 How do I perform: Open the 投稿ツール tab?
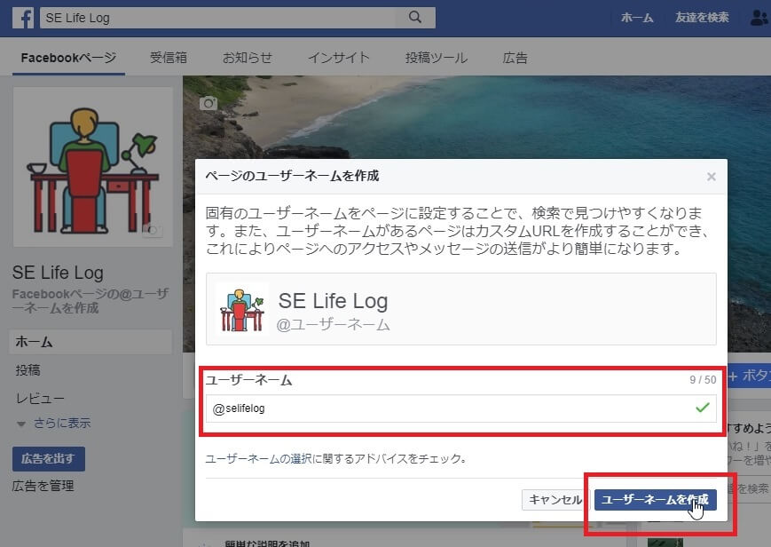(436, 59)
